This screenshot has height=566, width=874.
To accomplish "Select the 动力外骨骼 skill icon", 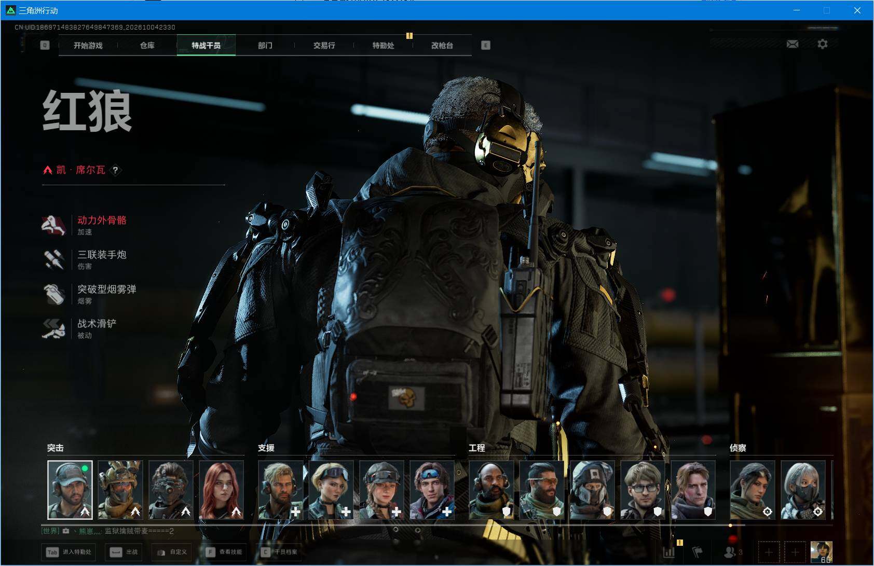I will [53, 225].
